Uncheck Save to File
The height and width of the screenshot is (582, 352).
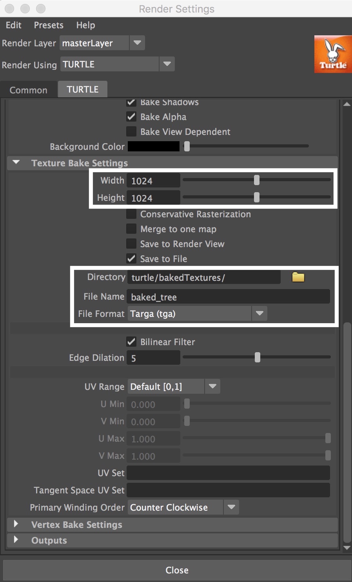[131, 258]
